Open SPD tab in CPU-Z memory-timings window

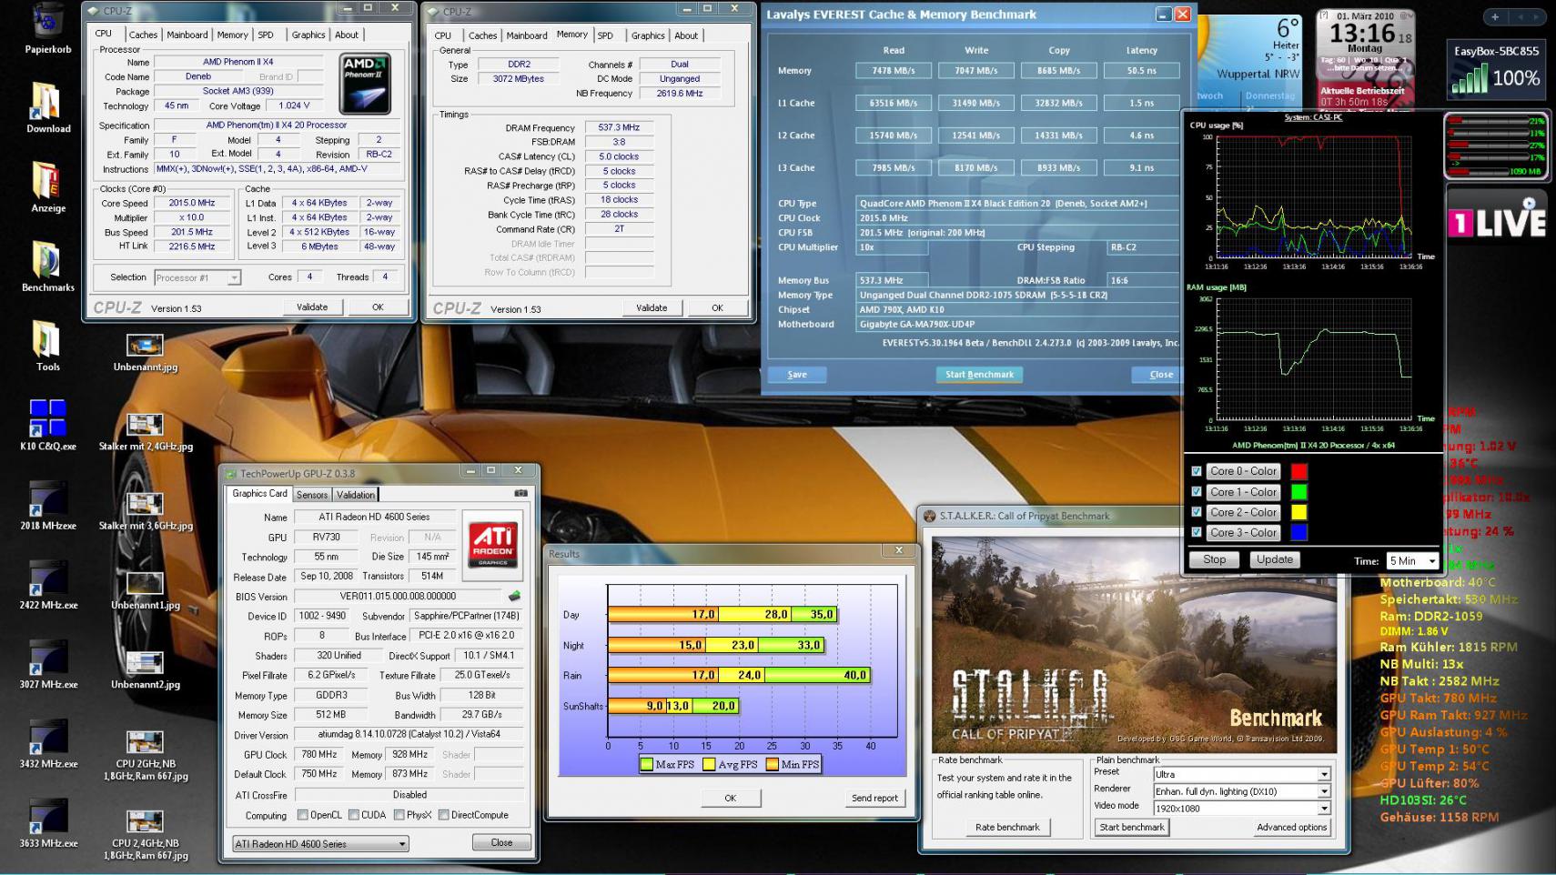(605, 35)
